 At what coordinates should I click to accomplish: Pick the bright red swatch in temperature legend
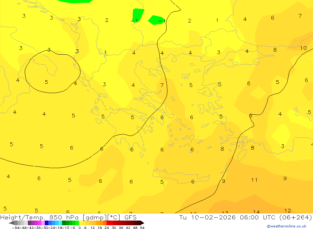(108, 223)
